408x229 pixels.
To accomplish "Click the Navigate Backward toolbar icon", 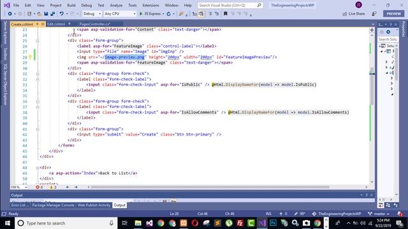I will [x=10, y=13].
